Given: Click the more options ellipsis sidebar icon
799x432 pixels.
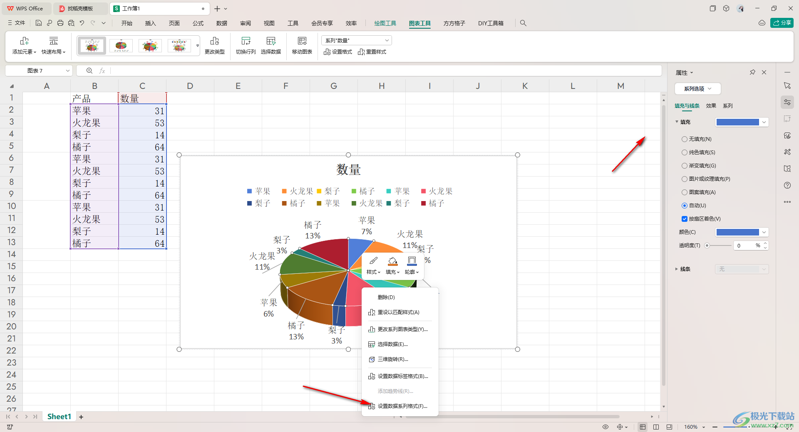Looking at the screenshot, I should pyautogui.click(x=787, y=202).
